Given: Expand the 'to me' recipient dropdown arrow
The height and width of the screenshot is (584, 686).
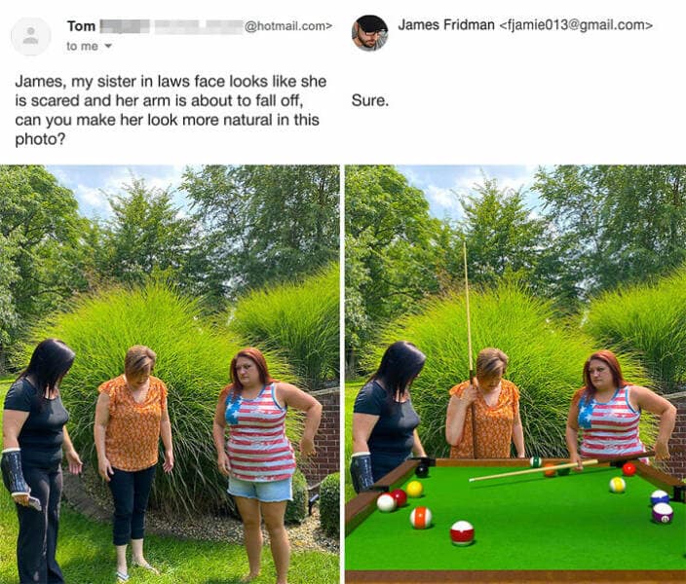Looking at the screenshot, I should click(x=107, y=46).
